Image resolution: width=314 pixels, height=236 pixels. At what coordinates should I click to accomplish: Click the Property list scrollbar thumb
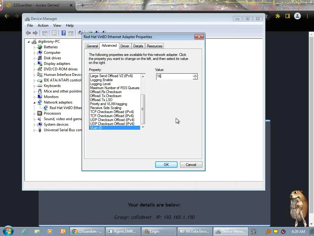(x=143, y=109)
